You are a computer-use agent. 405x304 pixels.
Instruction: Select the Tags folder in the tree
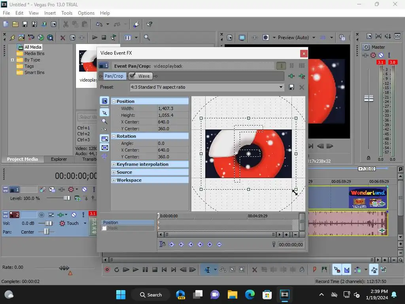click(29, 66)
